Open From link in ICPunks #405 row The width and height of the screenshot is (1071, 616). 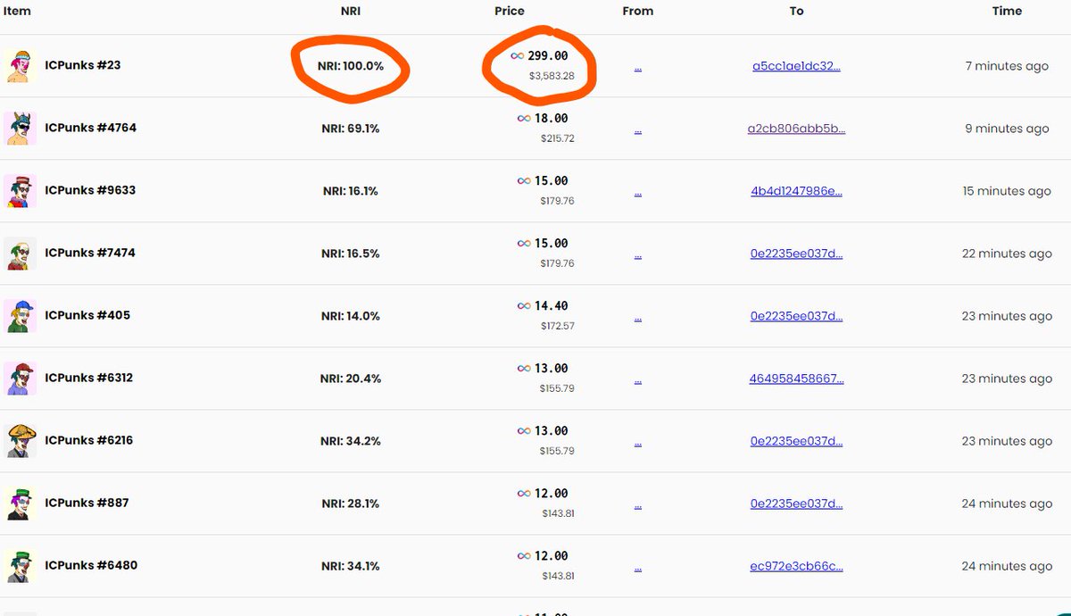pyautogui.click(x=637, y=318)
